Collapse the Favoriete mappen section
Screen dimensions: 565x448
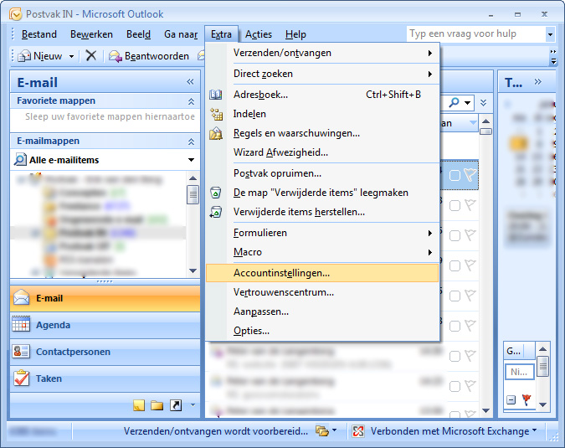191,101
